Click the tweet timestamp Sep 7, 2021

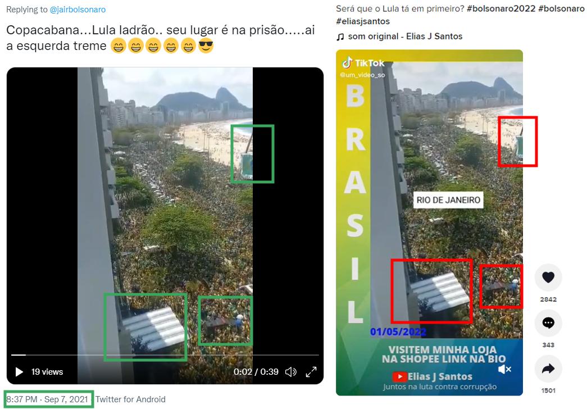coord(66,399)
